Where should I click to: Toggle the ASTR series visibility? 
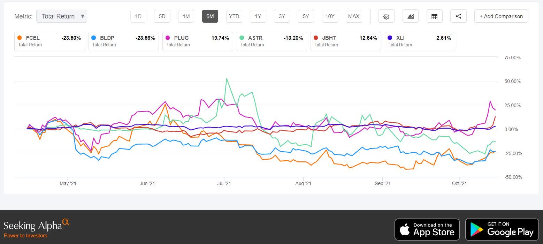[x=271, y=41]
